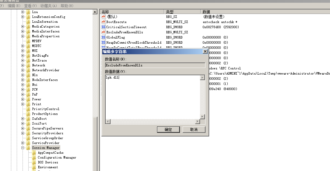This screenshot has height=171, width=330.
Task: Open the 查看(V) menu
Action: pos(30,6)
